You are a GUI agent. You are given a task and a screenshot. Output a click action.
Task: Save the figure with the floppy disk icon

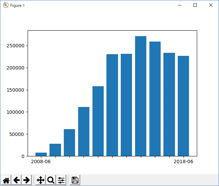[x=75, y=180]
